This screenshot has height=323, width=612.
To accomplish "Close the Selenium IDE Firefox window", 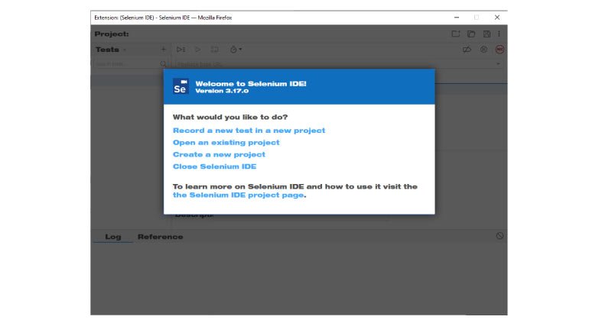I will (496, 18).
